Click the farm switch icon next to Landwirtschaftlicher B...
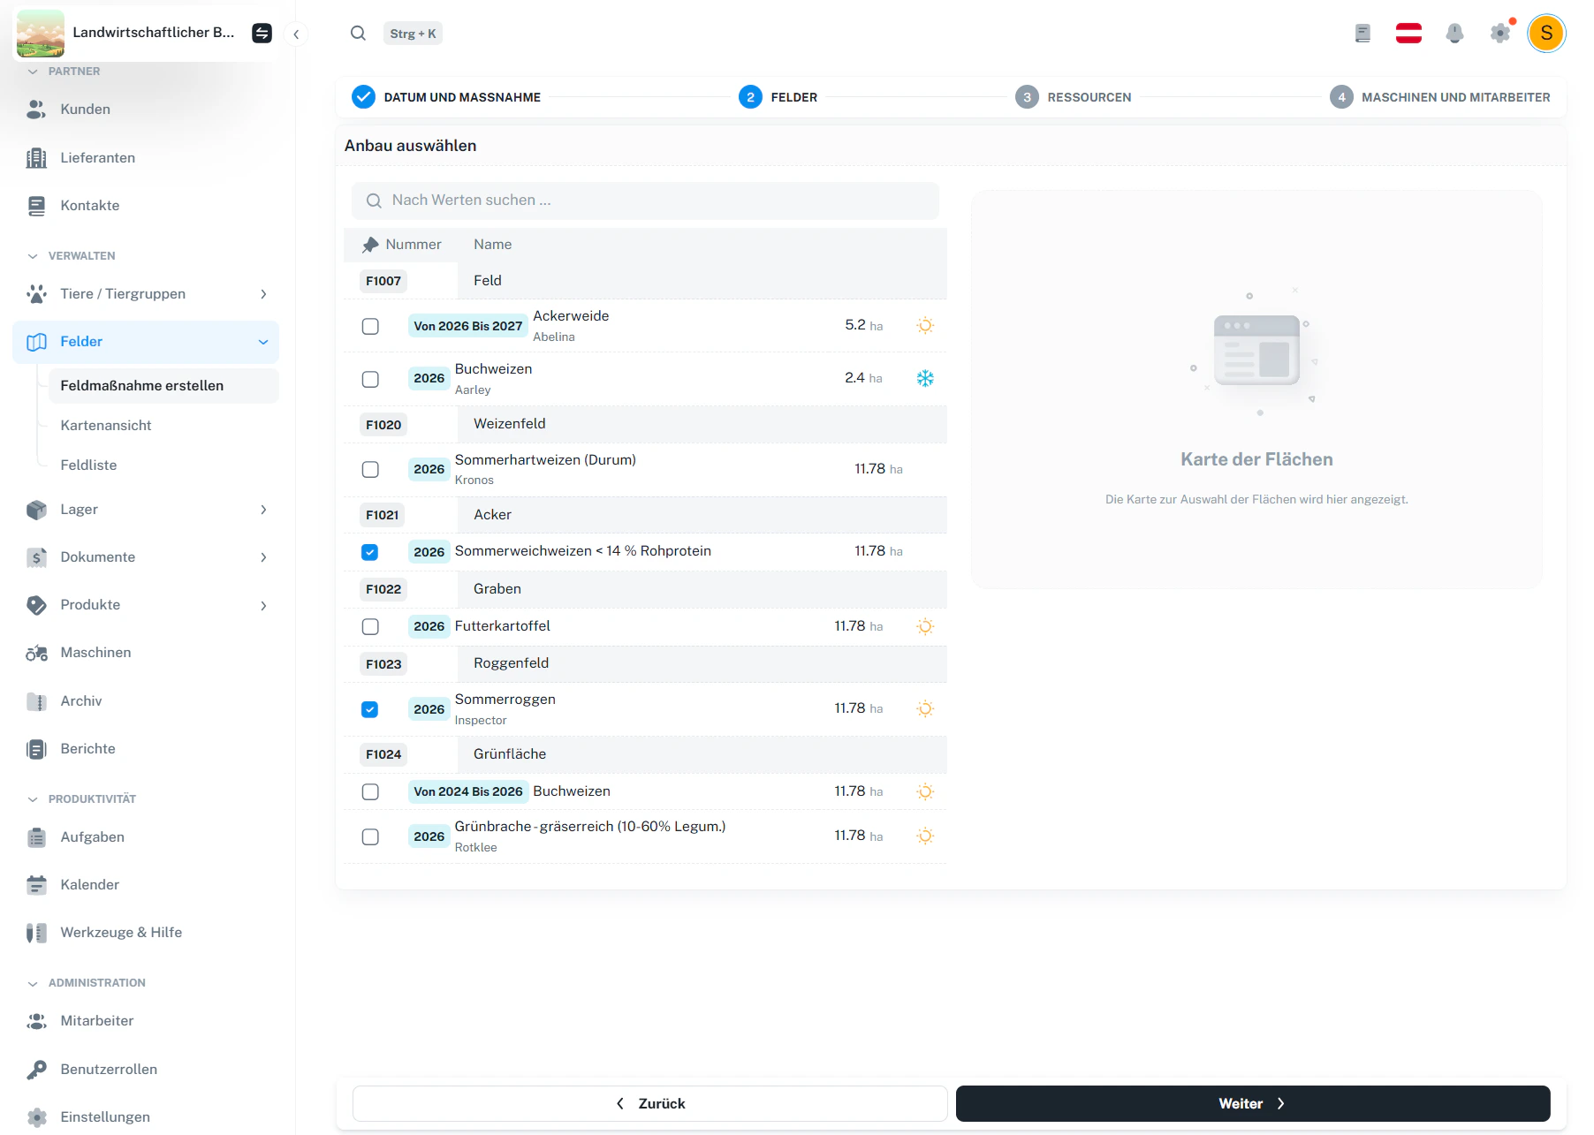 point(262,33)
